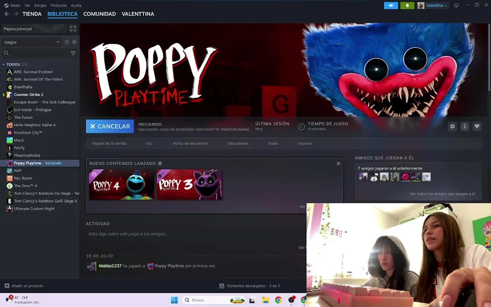Add Poppy Playtime to favorites heart icon
The image size is (491, 307).
pyautogui.click(x=477, y=126)
